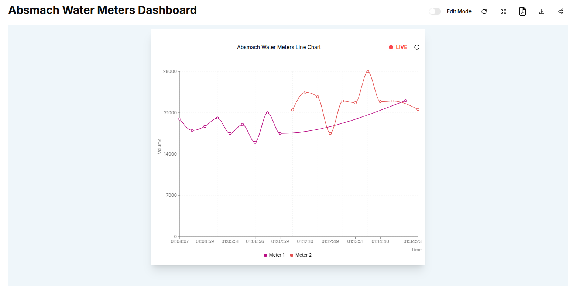
Task: Click the Edit Mode text label
Action: coord(459,11)
